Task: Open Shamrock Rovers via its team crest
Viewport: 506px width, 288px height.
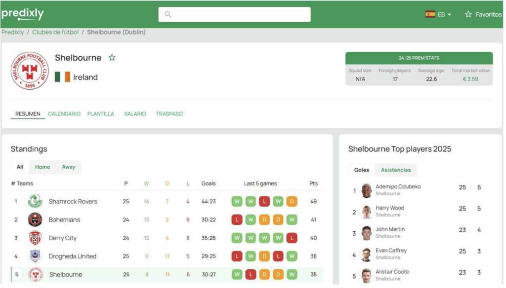Action: tap(35, 201)
